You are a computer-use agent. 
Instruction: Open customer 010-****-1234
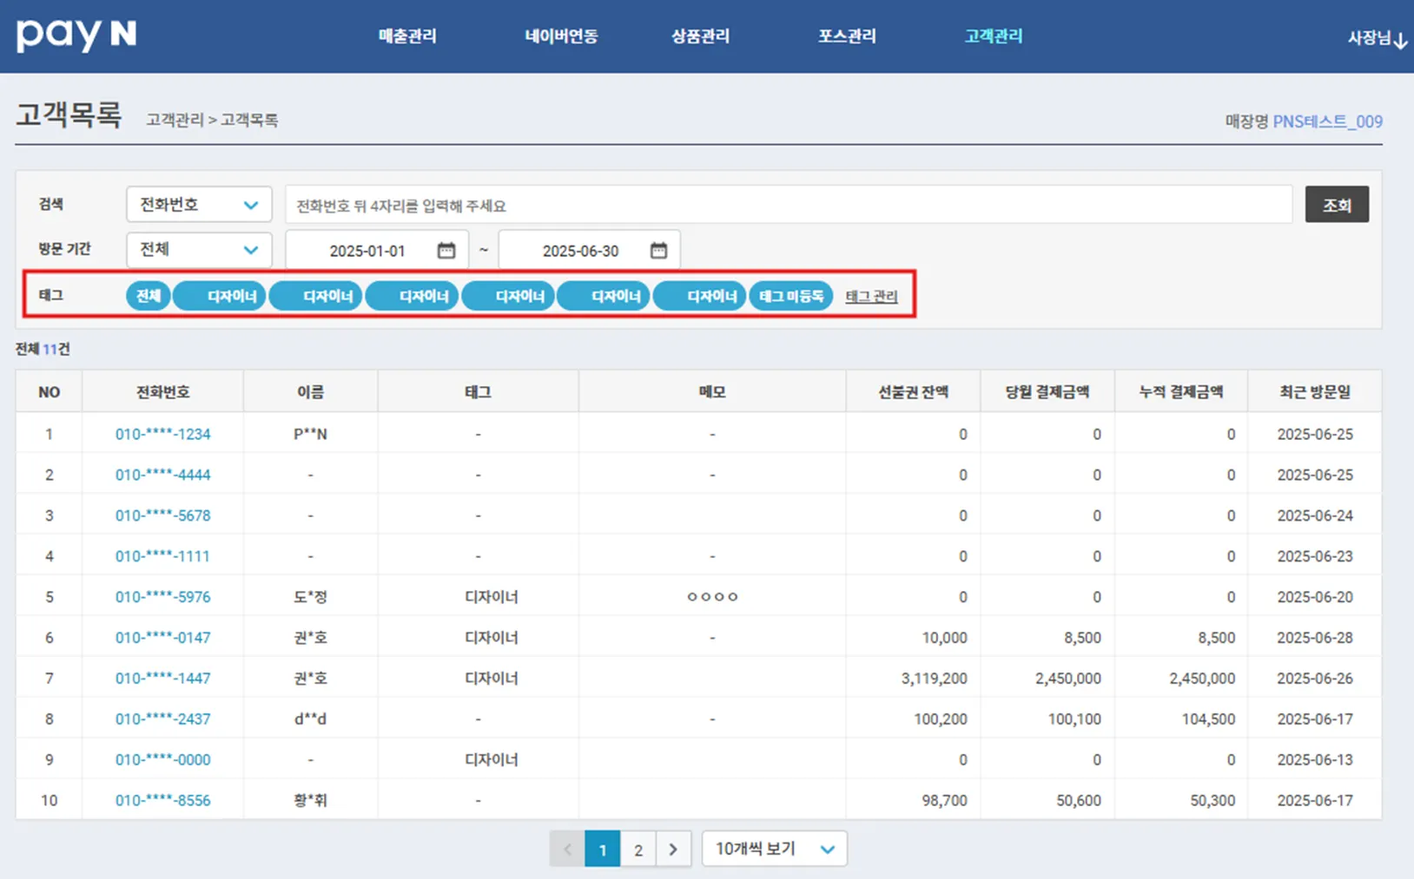(x=162, y=434)
